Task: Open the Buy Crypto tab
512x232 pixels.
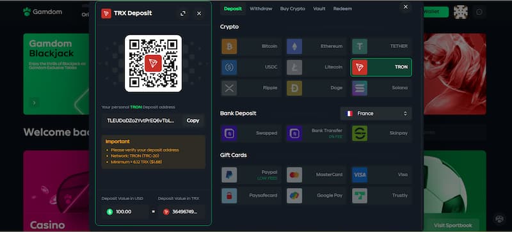Action: (x=292, y=9)
